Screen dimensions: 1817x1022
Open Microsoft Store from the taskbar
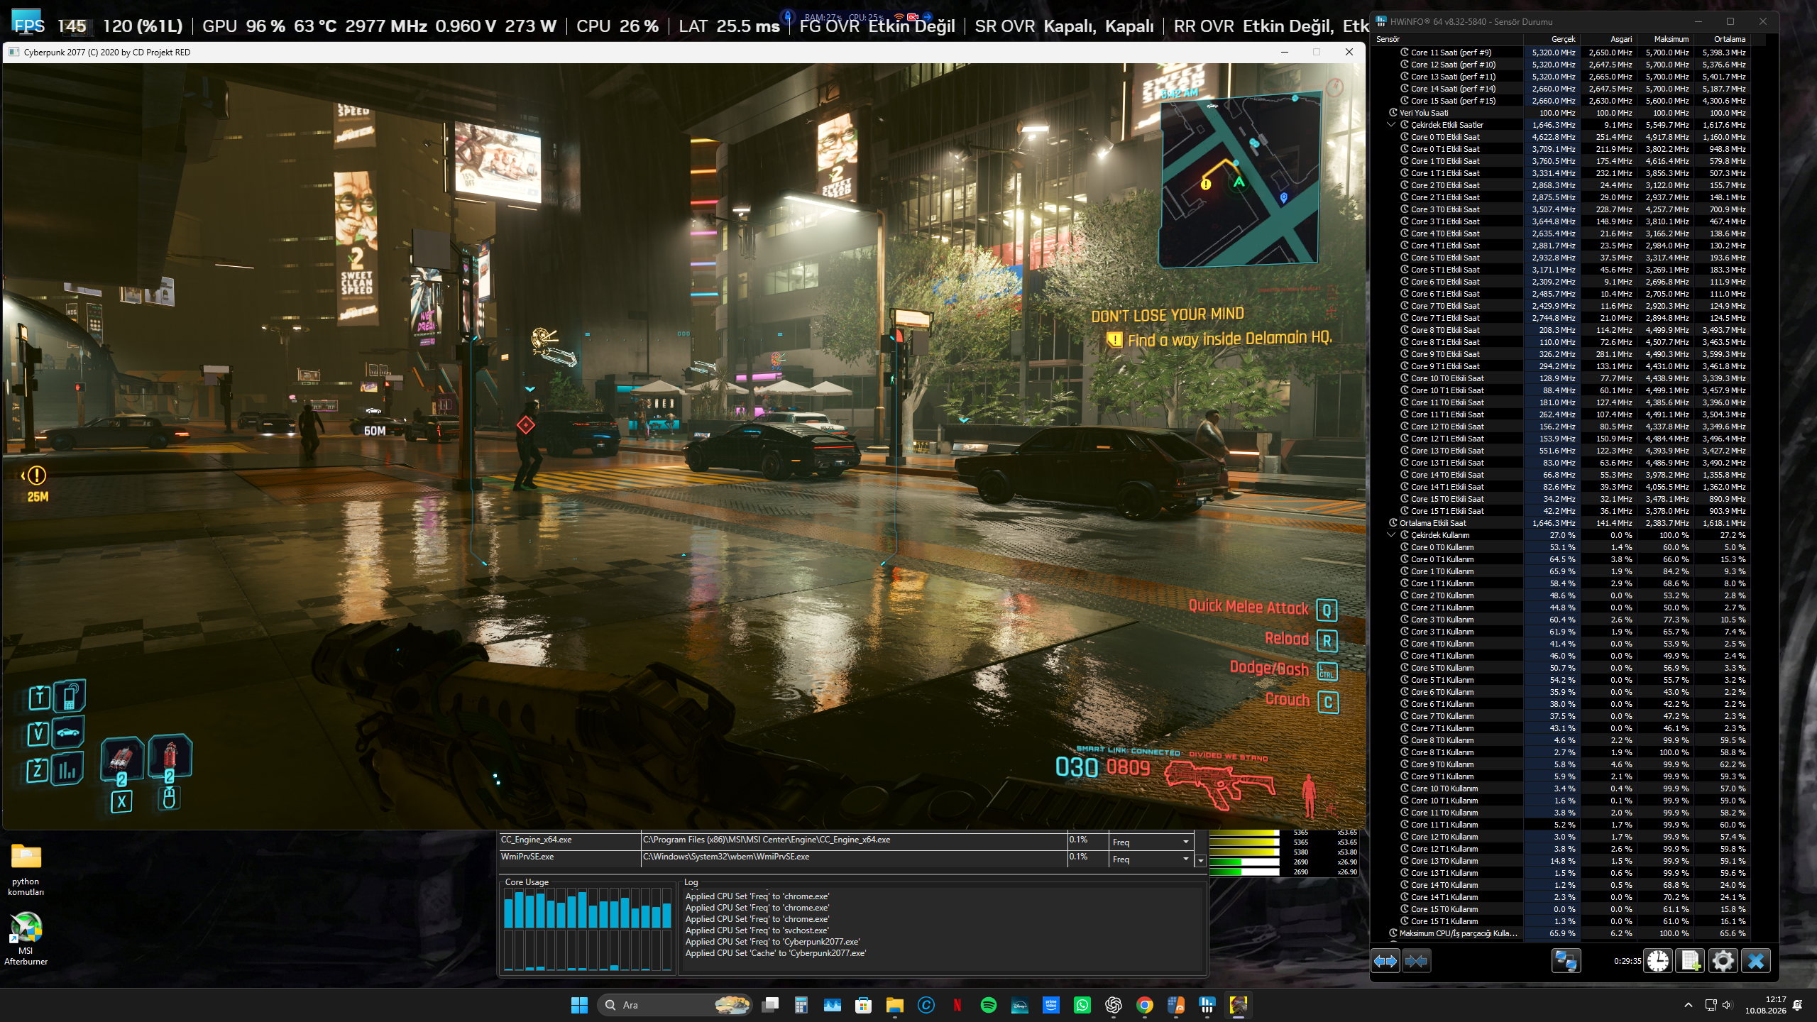point(864,1005)
